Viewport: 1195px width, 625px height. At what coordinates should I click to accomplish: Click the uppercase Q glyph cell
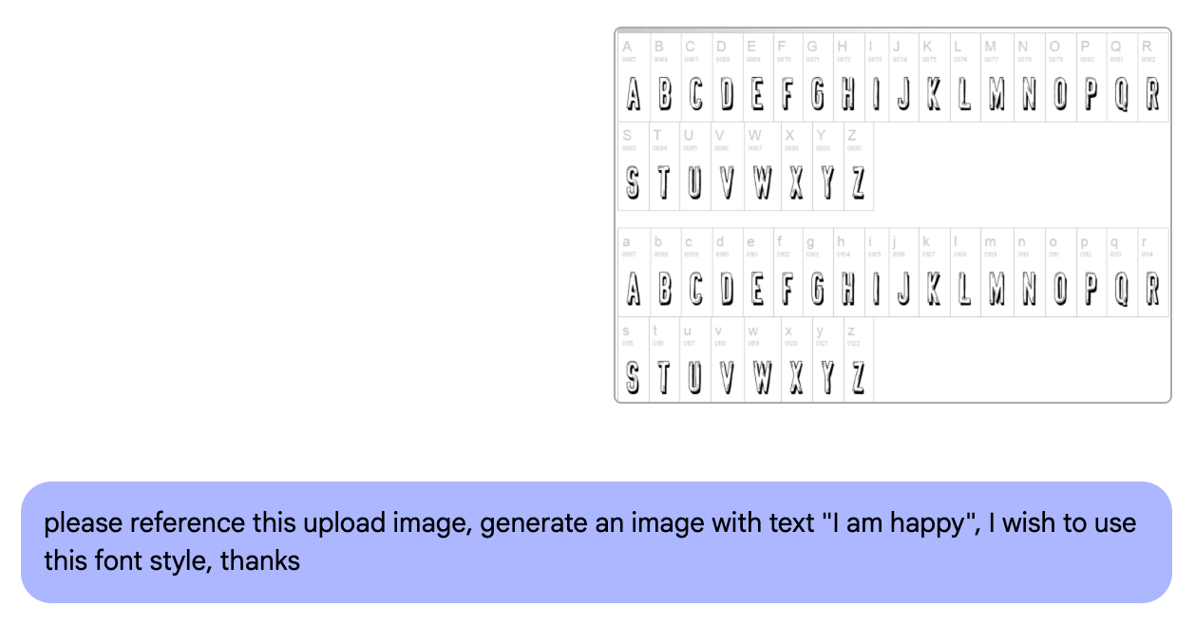tap(1122, 80)
